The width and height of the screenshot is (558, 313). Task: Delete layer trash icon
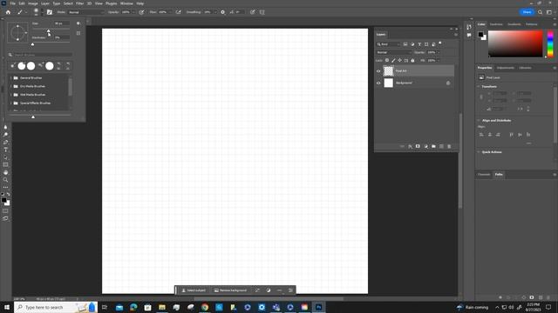(449, 146)
